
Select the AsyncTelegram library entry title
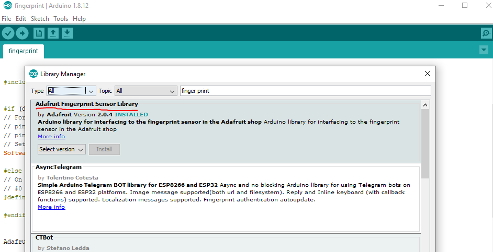[59, 167]
